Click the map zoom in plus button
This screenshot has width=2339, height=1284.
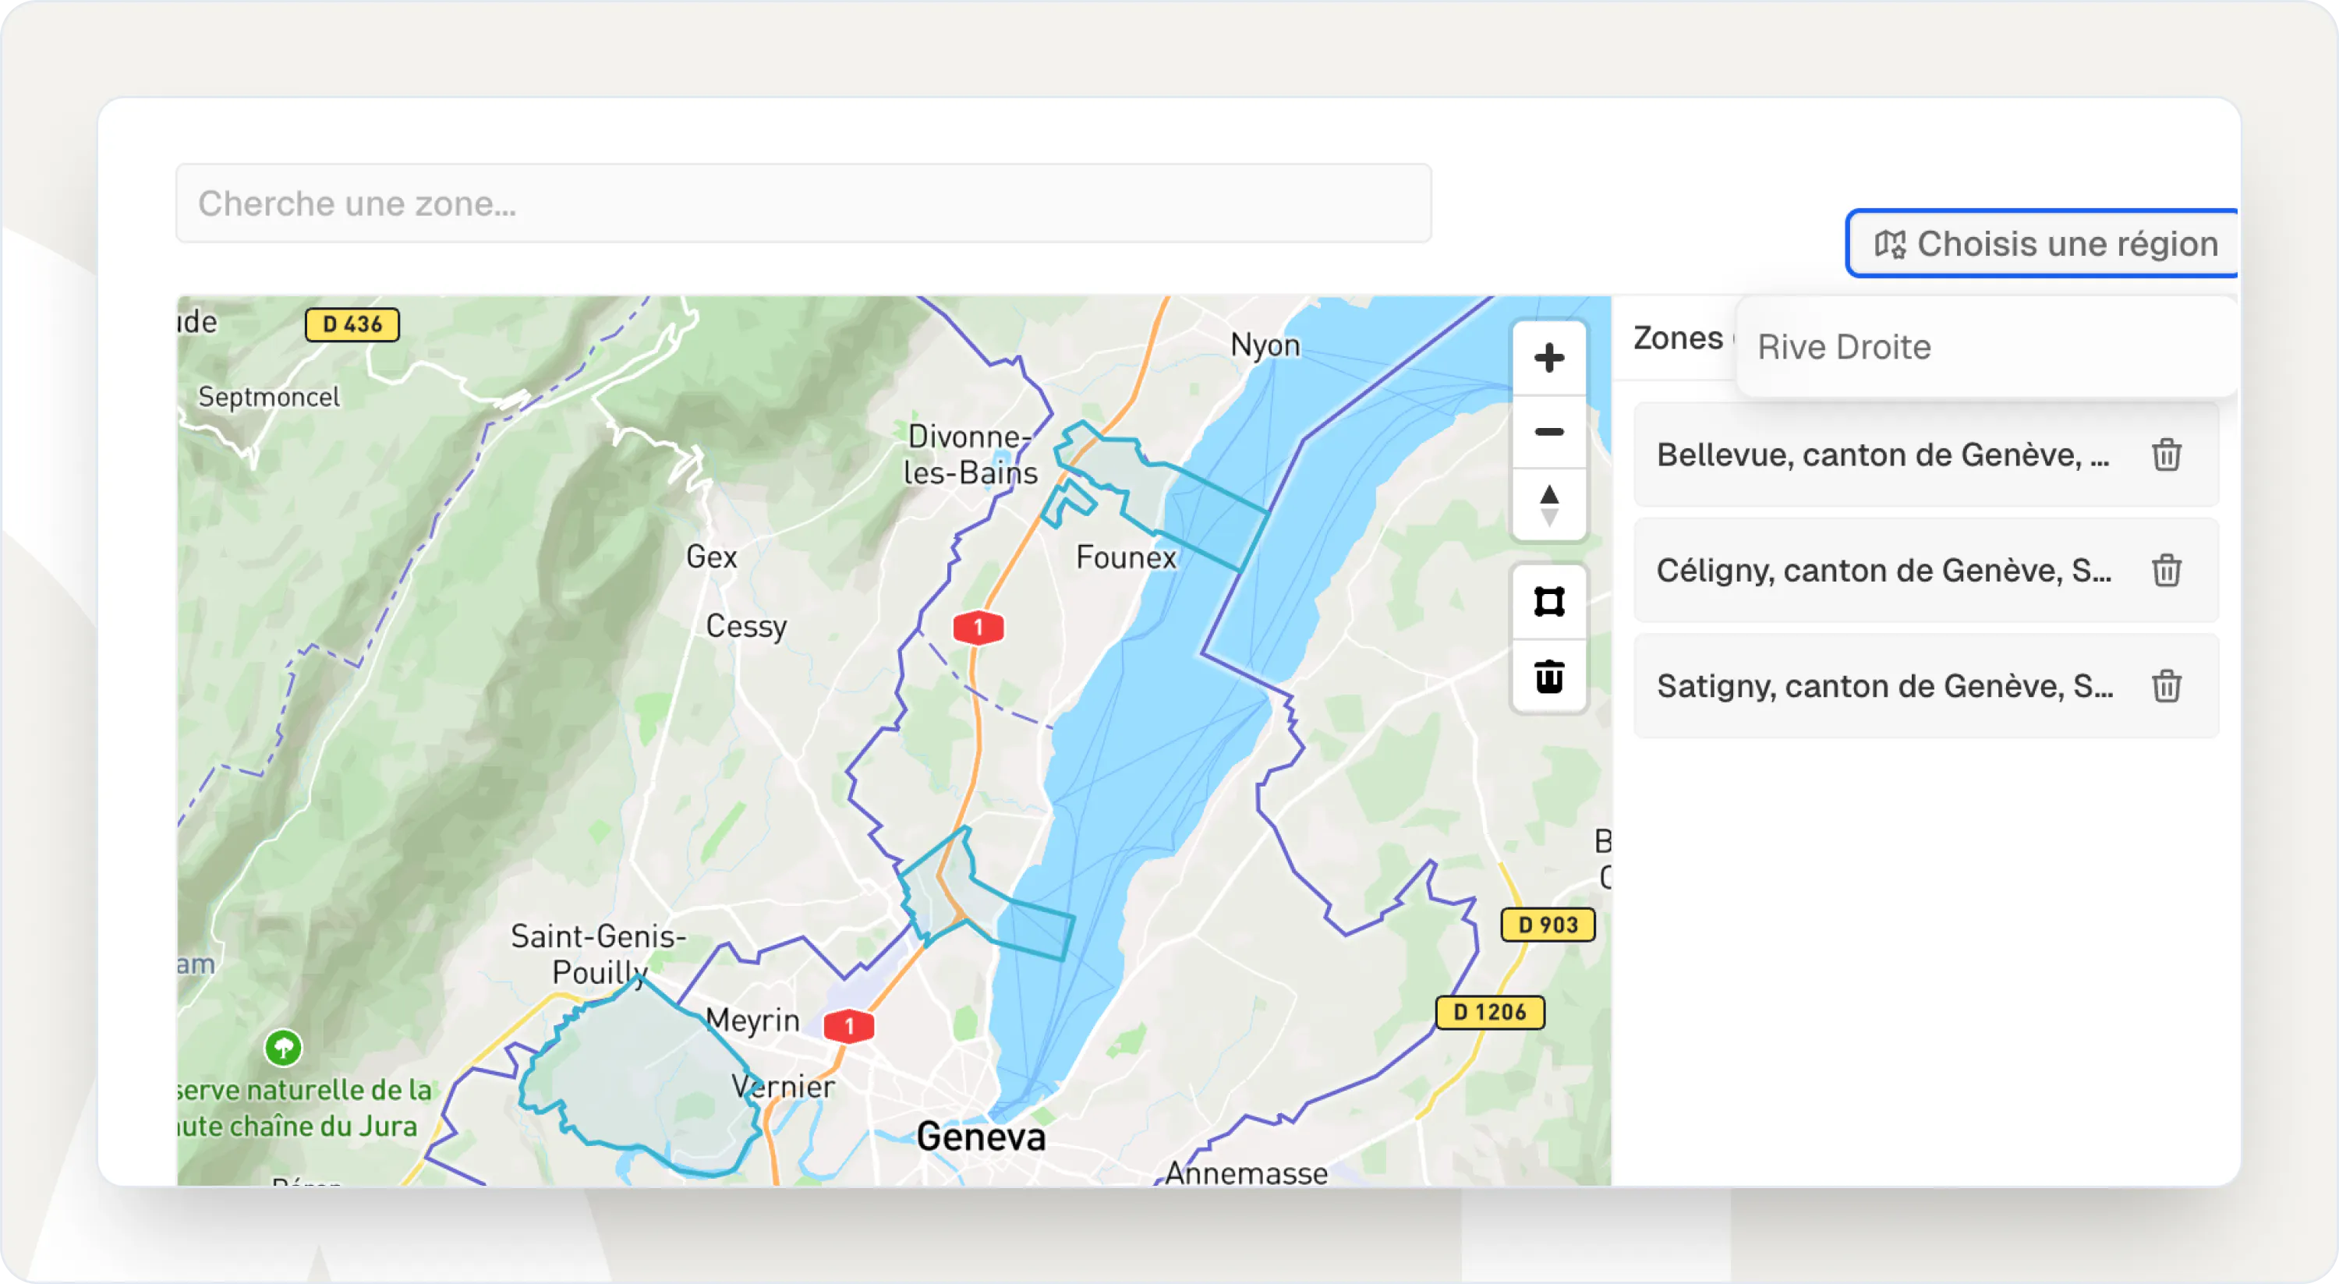click(1549, 358)
